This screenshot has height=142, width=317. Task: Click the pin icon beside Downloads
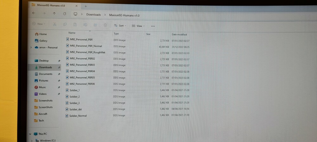(59, 68)
